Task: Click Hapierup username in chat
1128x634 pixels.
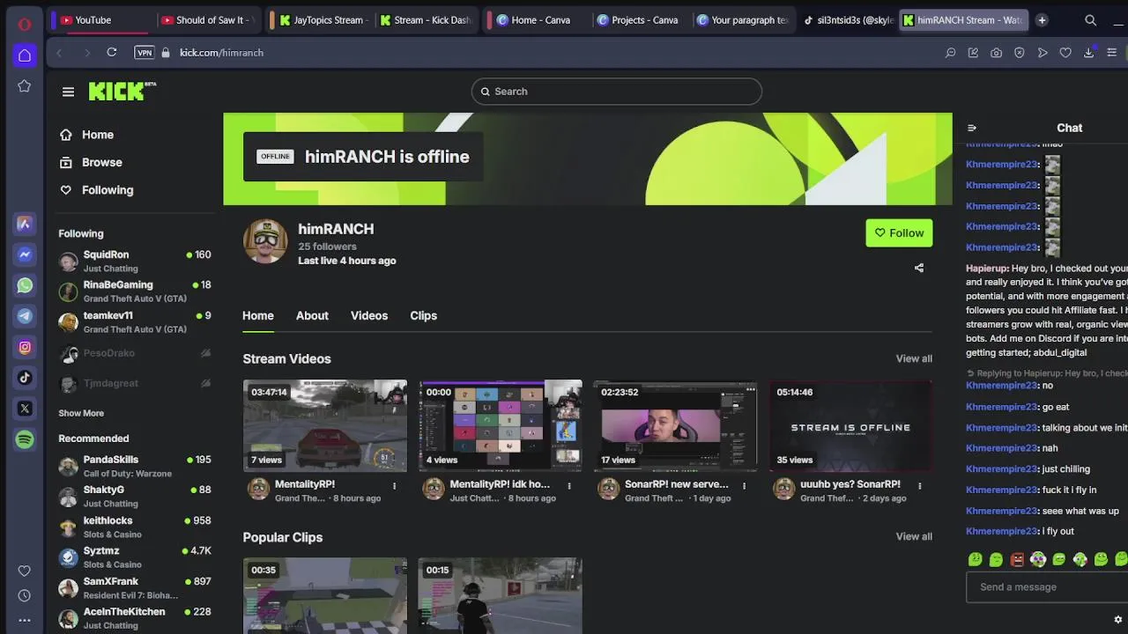Action: tap(987, 268)
